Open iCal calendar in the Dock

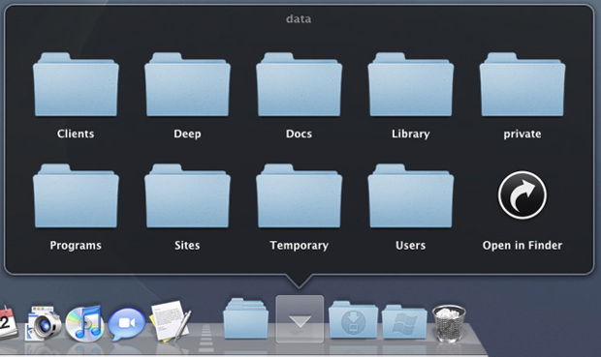point(8,322)
